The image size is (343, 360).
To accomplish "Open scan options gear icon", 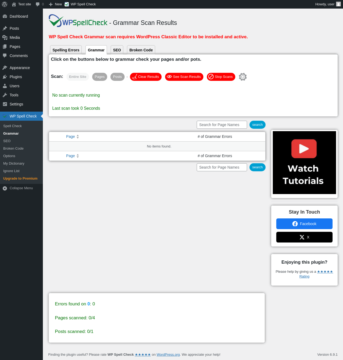I will pos(243,77).
